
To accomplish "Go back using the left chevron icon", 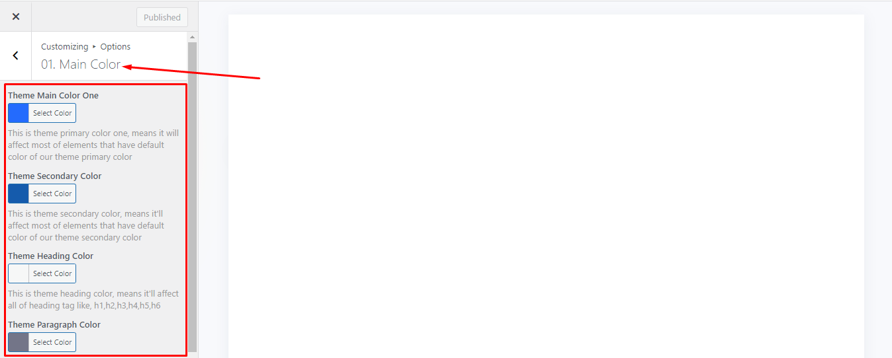I will 16,56.
